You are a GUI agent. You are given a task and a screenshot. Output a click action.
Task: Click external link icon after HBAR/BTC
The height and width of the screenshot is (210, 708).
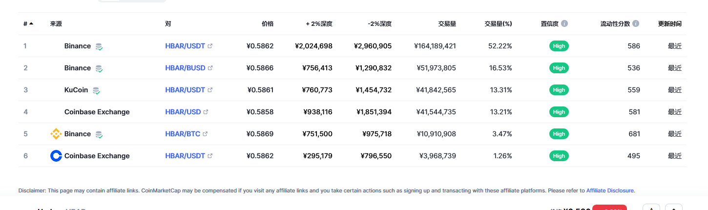click(205, 134)
